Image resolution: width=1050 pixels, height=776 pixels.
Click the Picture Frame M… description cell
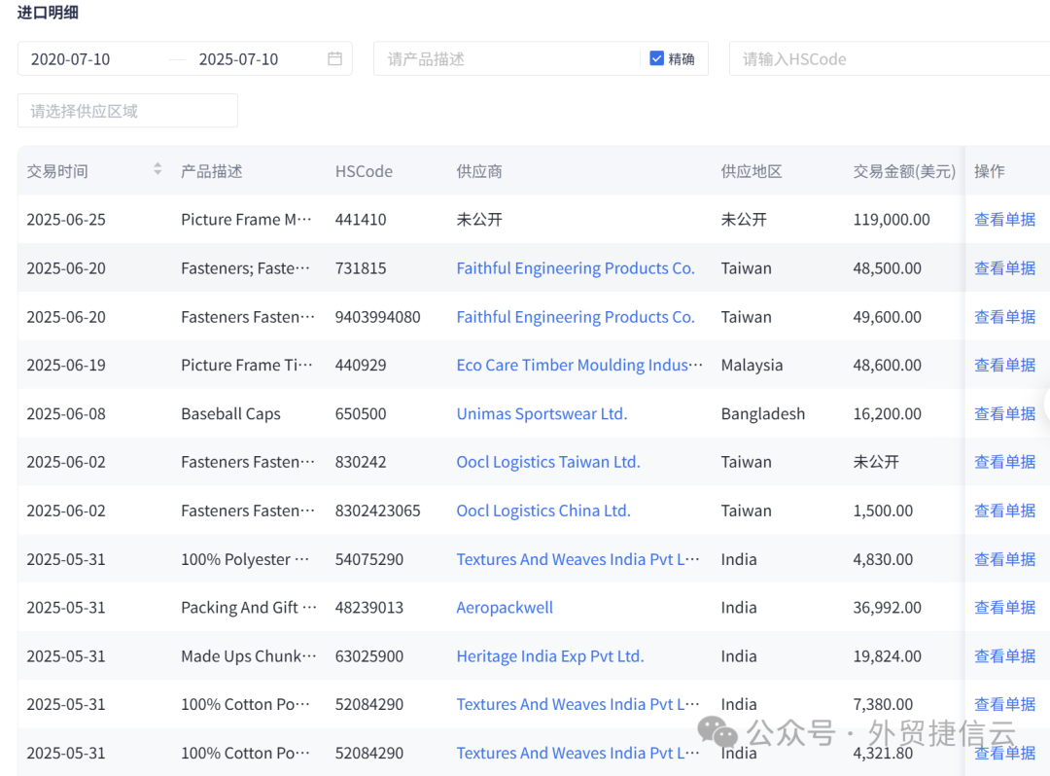tap(246, 219)
